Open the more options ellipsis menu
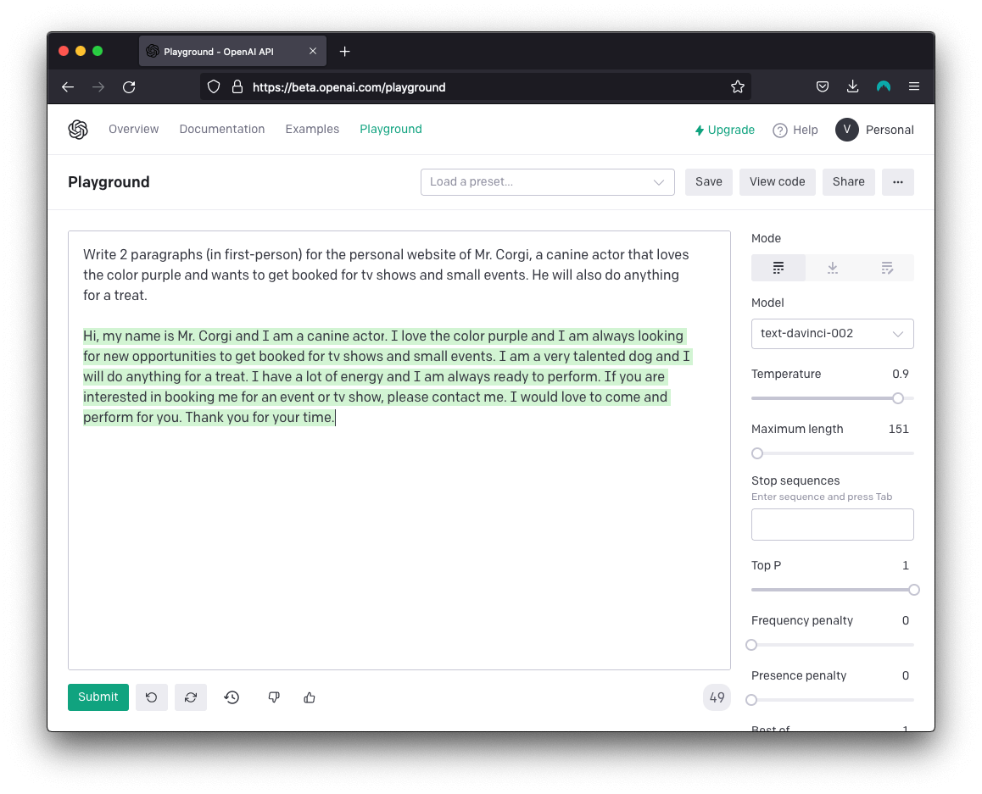This screenshot has height=794, width=982. [897, 181]
